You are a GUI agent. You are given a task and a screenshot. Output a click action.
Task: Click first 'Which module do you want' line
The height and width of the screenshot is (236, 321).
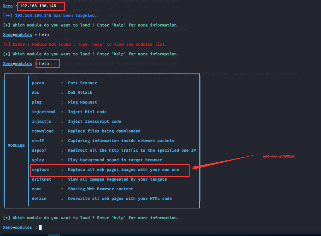91,25
